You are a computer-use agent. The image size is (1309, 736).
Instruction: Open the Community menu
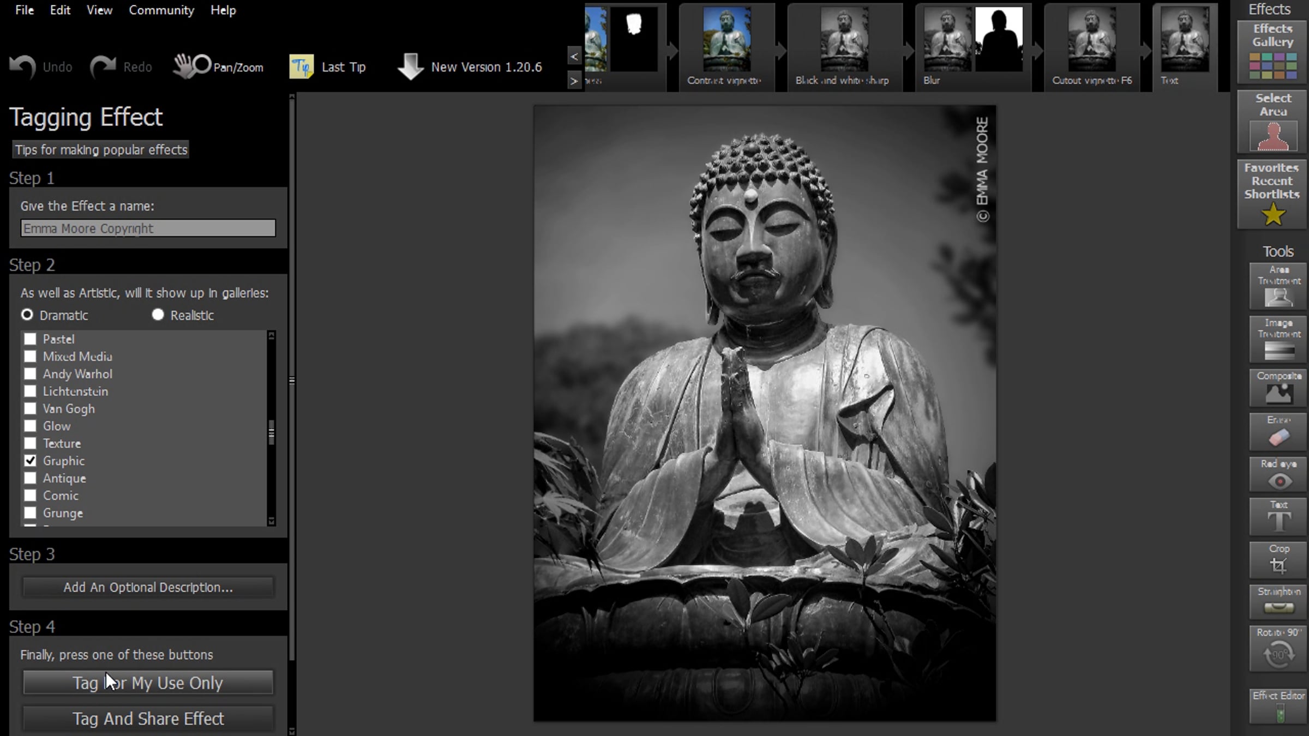[161, 10]
